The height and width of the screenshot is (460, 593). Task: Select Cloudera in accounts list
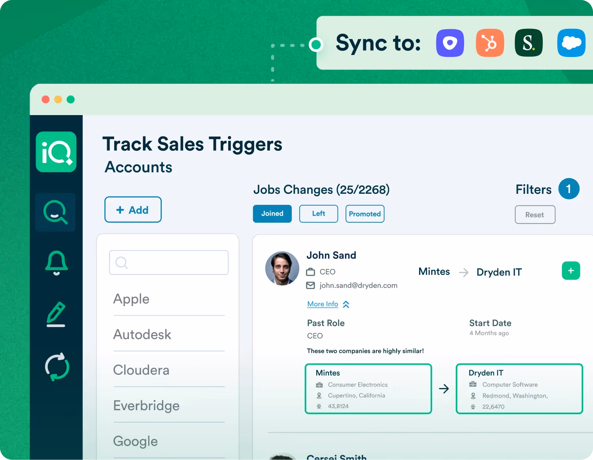pyautogui.click(x=141, y=370)
